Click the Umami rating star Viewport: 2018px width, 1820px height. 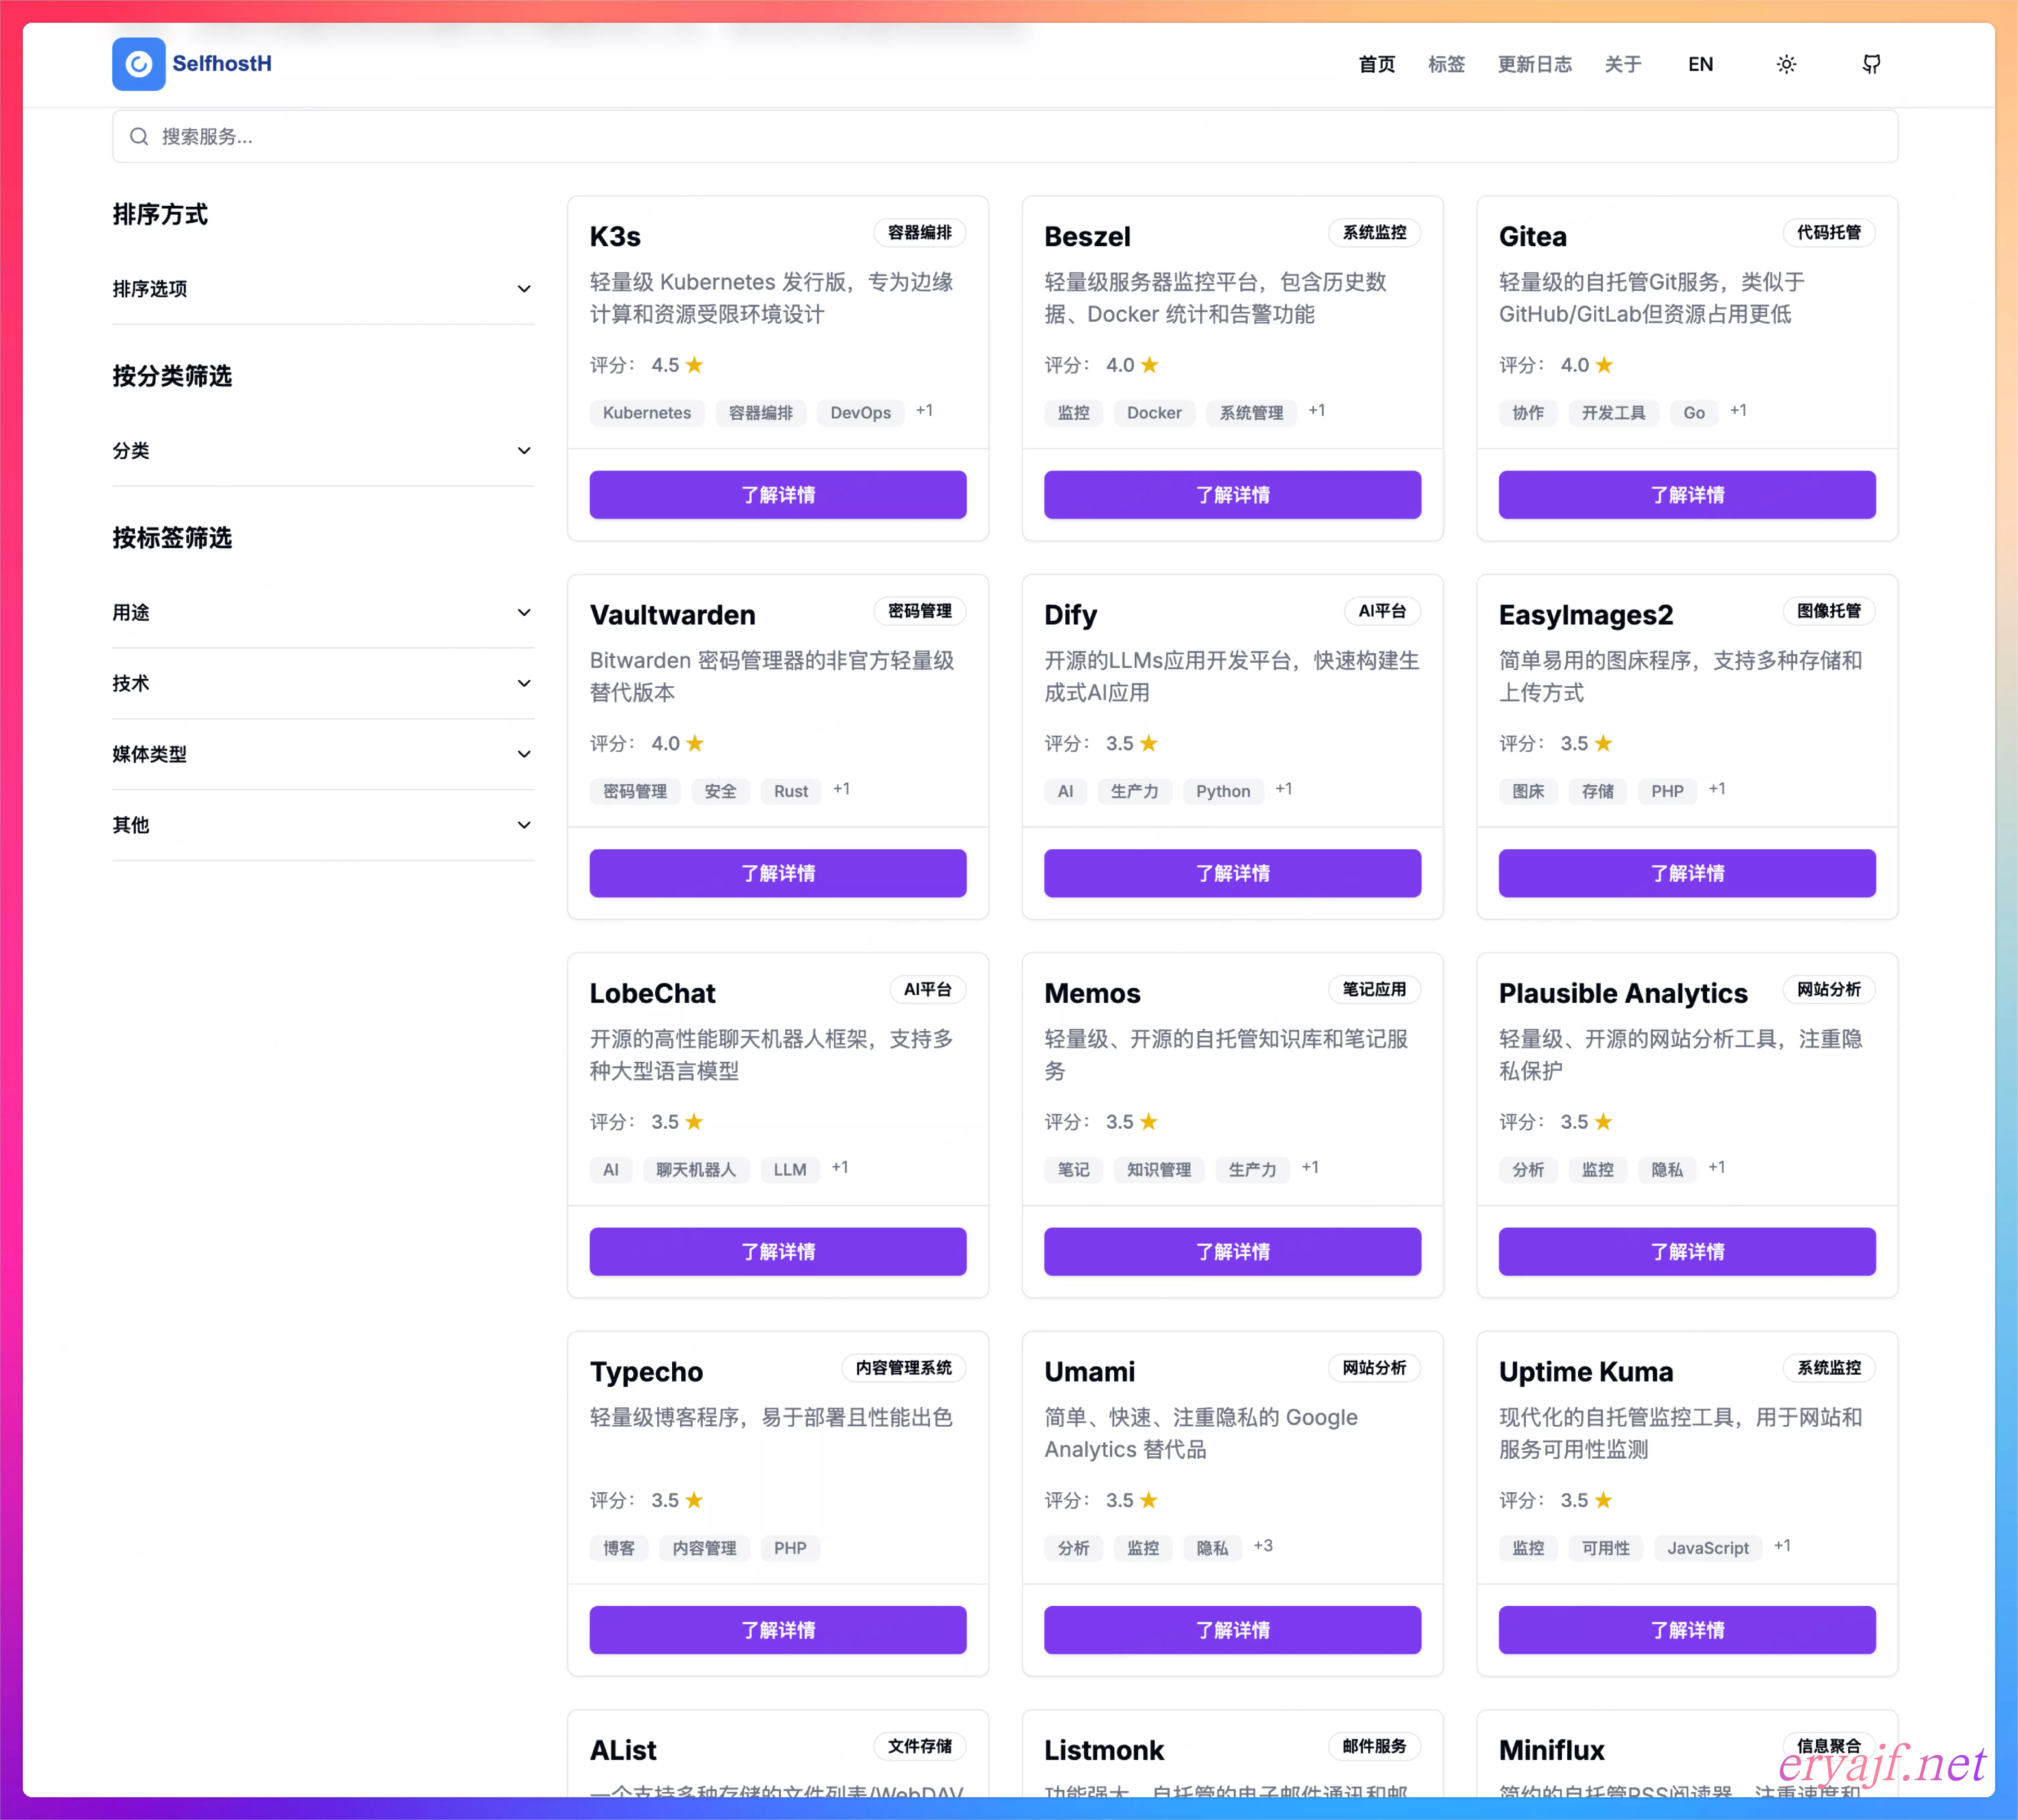1149,1500
